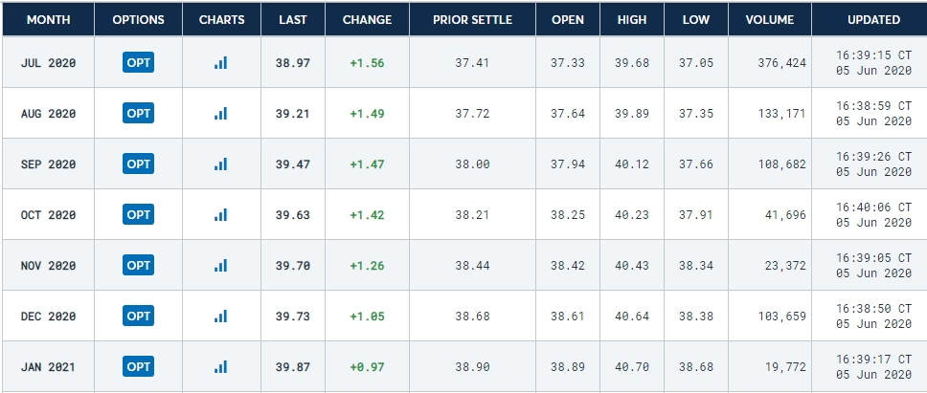
Task: Open options for the OCT 2020 contract
Action: (138, 215)
